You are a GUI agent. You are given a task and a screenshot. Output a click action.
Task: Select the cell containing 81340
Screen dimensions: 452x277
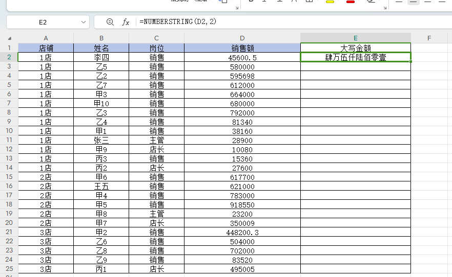(242, 122)
